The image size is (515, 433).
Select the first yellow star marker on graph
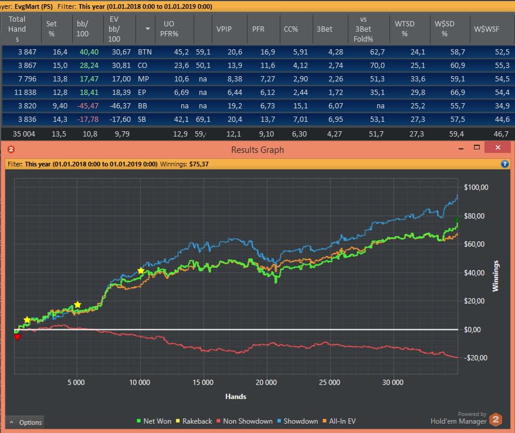pyautogui.click(x=27, y=320)
